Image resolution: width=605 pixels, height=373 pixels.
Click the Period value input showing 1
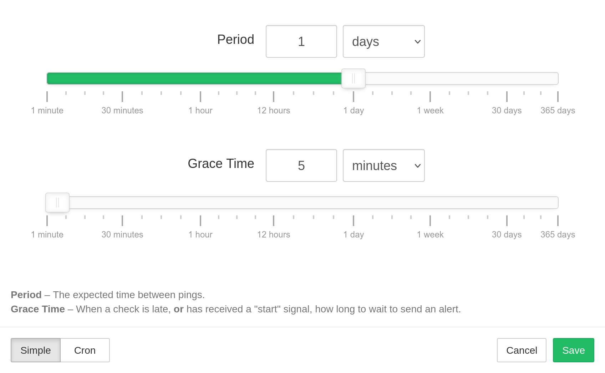(301, 41)
